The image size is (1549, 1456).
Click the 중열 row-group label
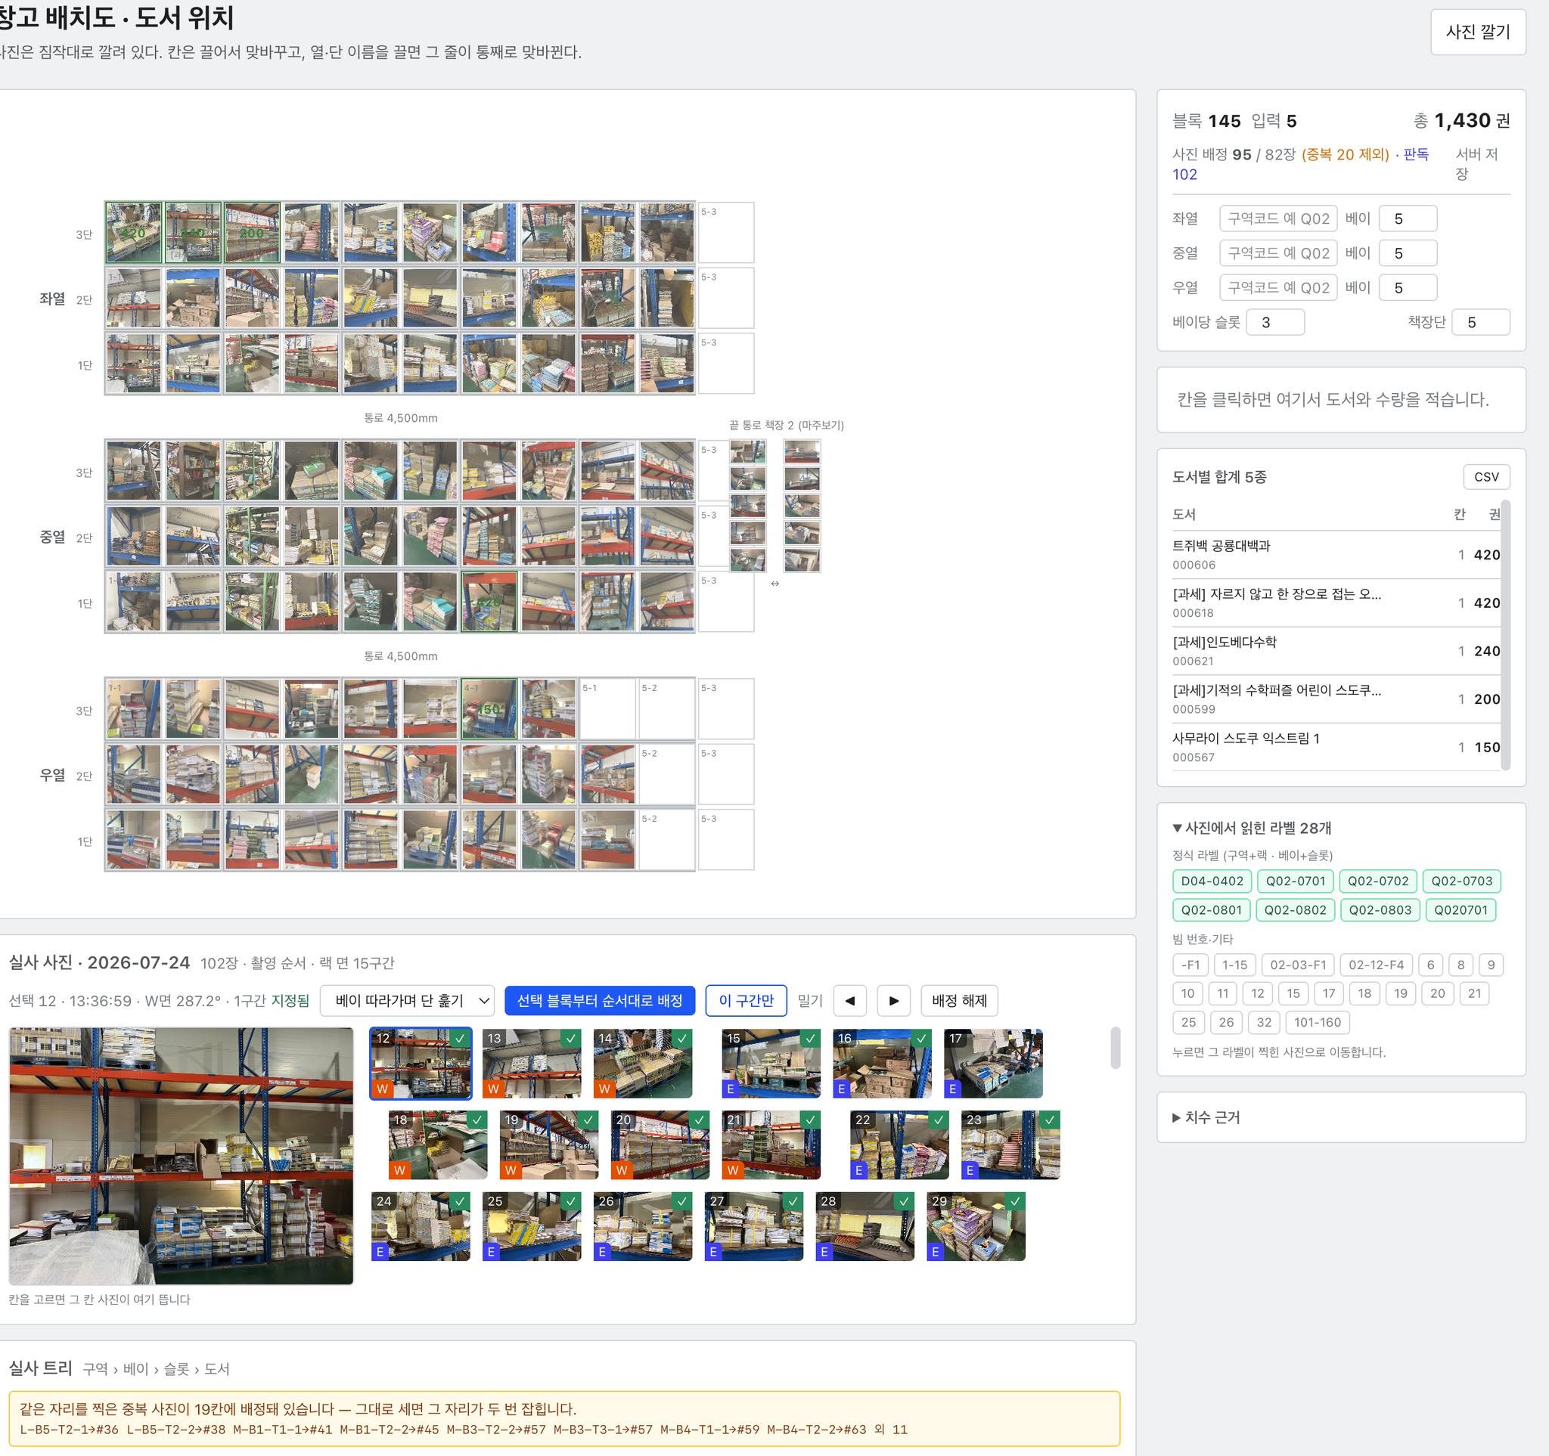pos(52,537)
